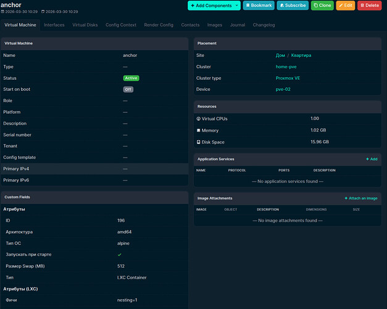This screenshot has width=387, height=309.
Task: Click the Off start-on-boot badge
Action: coord(128,90)
